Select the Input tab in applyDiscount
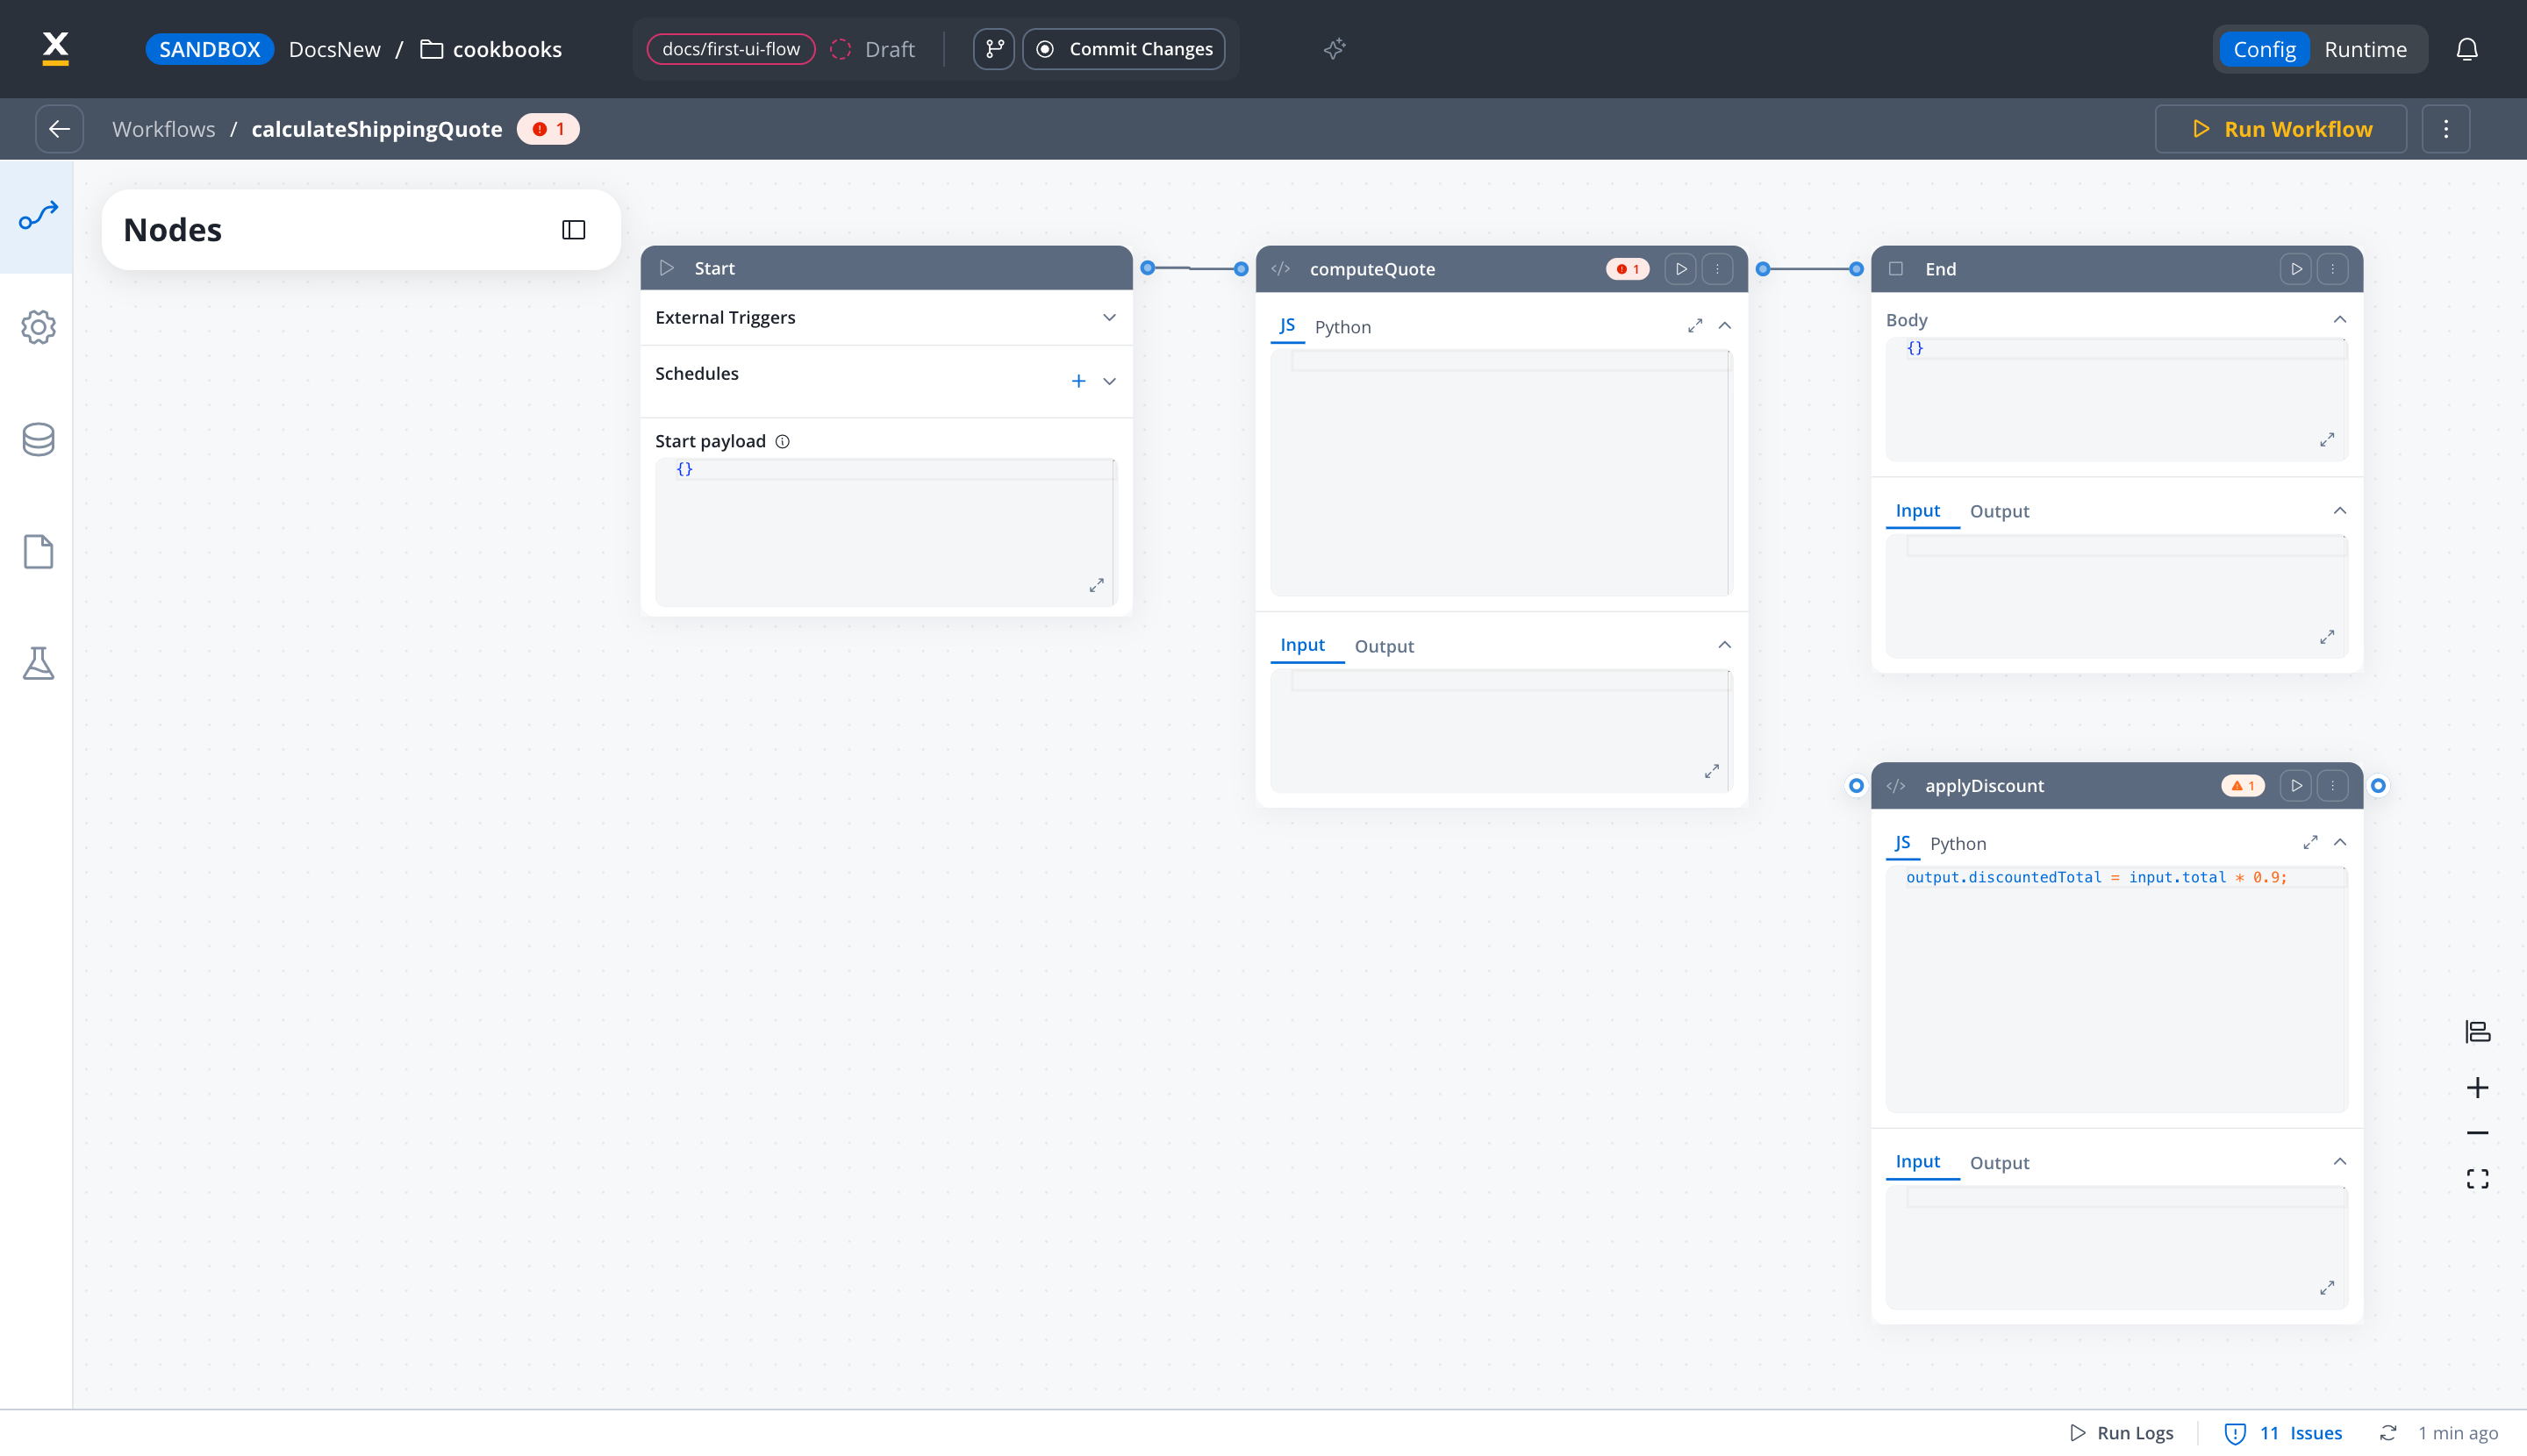This screenshot has width=2527, height=1456. 1918,1162
